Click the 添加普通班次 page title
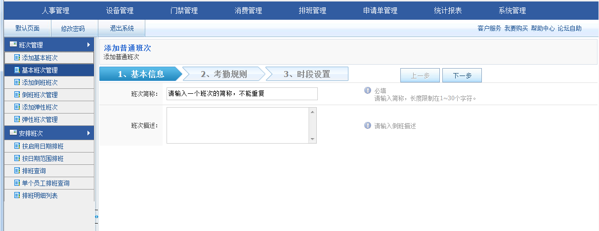Screen dimensions: 599x231 128,48
